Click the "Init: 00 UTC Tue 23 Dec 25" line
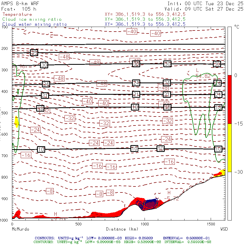This screenshot has height=245, width=245. click(x=206, y=4)
